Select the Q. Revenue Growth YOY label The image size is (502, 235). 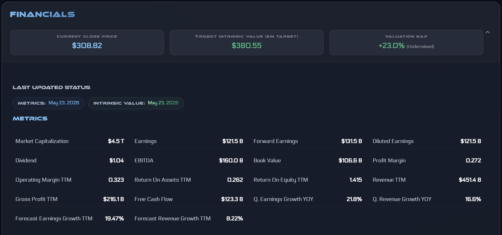(x=402, y=199)
